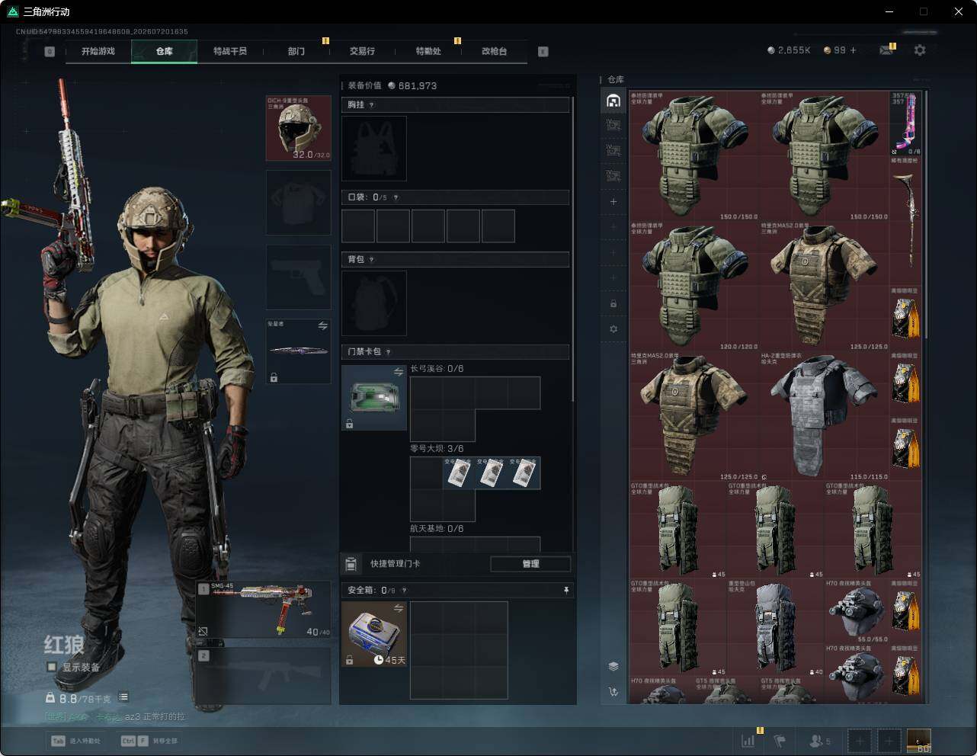Open the 特勤处 tab

click(x=428, y=51)
